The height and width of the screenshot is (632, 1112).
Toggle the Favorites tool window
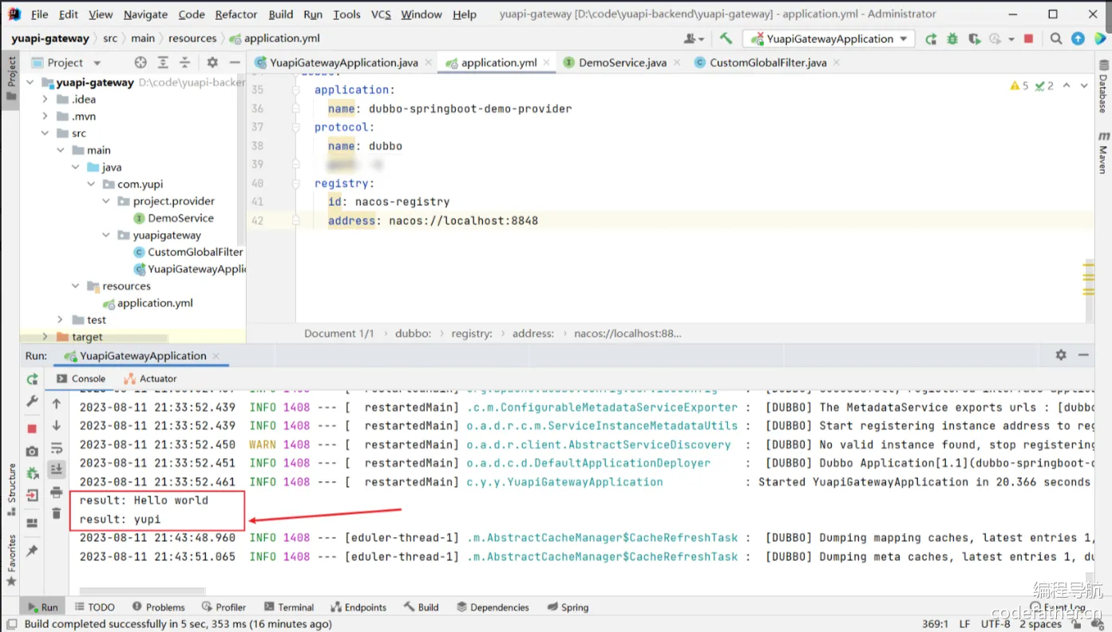11,561
